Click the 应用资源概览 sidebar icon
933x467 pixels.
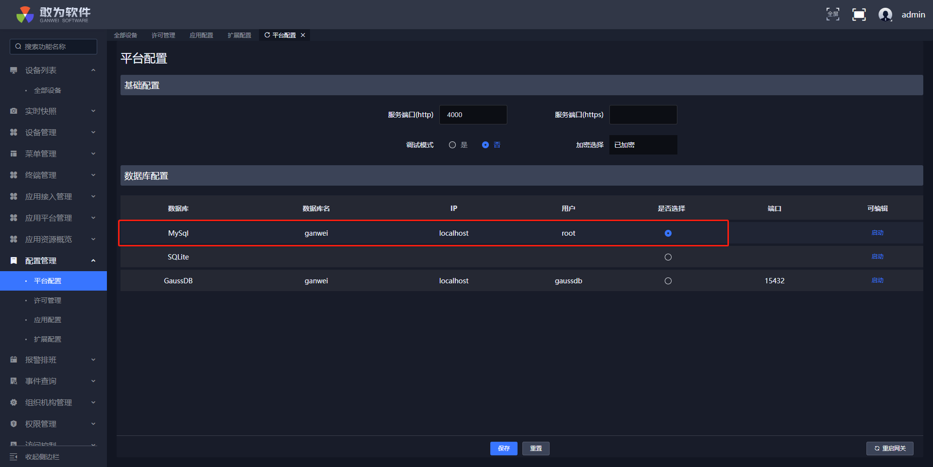click(14, 240)
